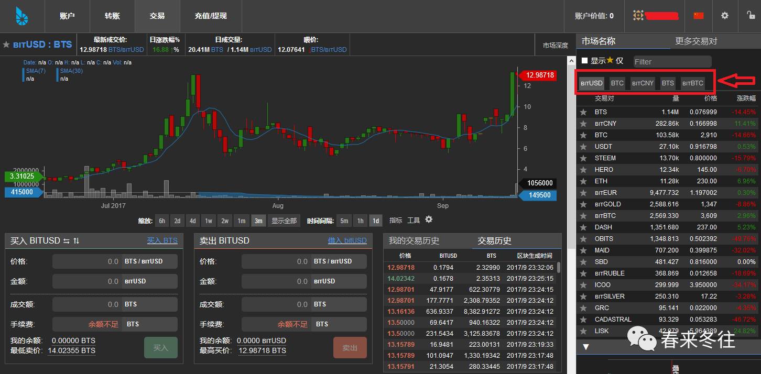The height and width of the screenshot is (374, 761).
Task: Star the ETH market row
Action: pyautogui.click(x=583, y=181)
